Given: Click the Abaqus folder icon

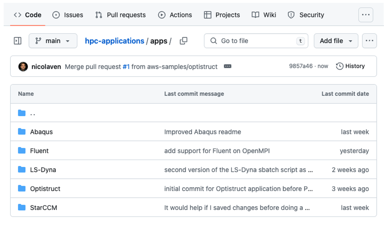Looking at the screenshot, I should [22, 132].
